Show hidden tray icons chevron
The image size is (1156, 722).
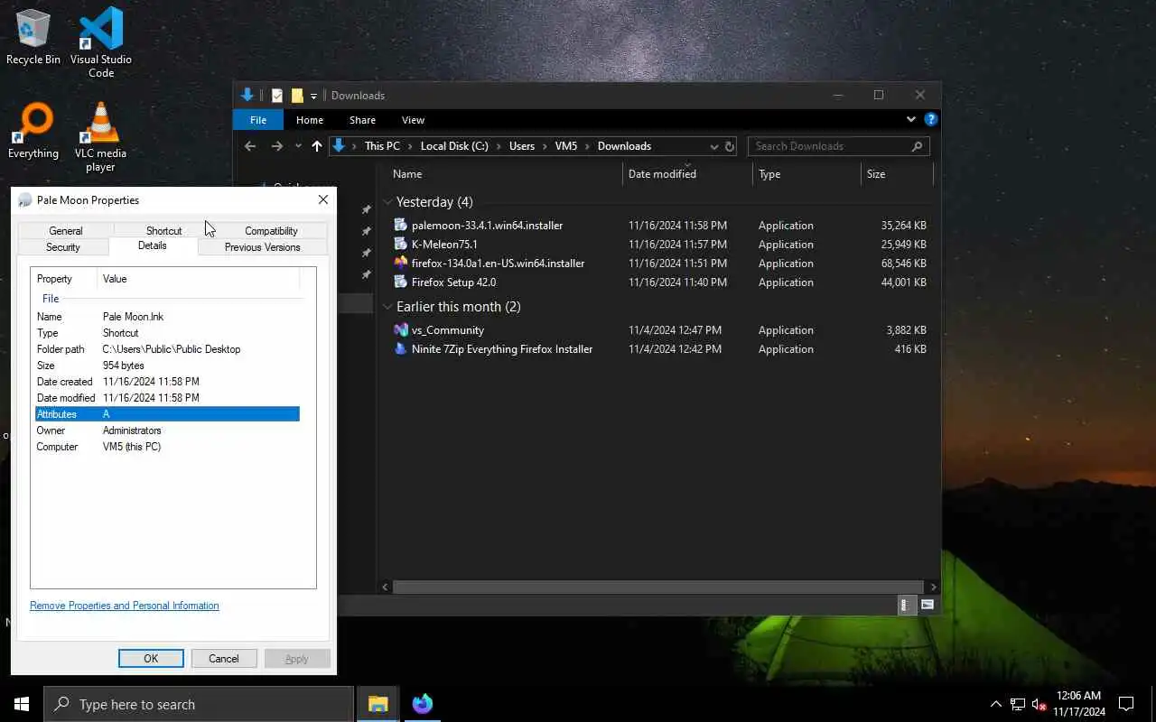pyautogui.click(x=995, y=704)
